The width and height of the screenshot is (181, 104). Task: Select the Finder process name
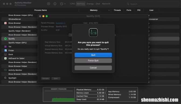(x=11, y=51)
